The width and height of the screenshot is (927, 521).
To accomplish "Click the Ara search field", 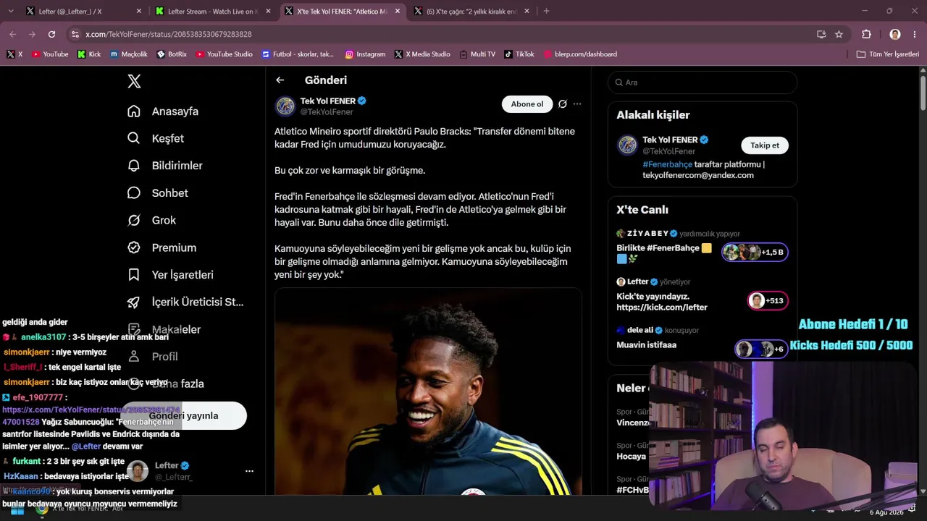I will pos(702,82).
